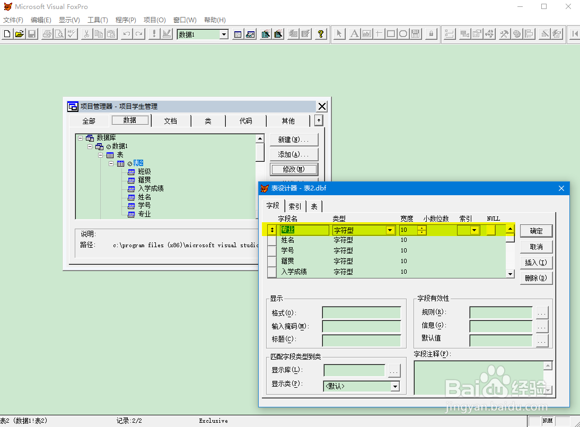Click 添加(A)... in Project Manager

pyautogui.click(x=294, y=155)
